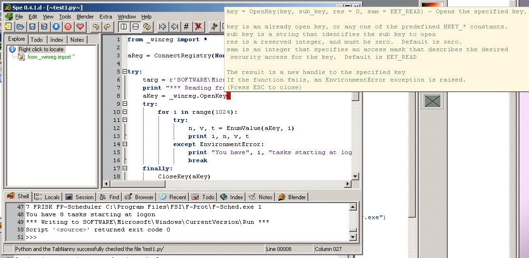
Task: Click the New file toolbar icon
Action: (8, 26)
